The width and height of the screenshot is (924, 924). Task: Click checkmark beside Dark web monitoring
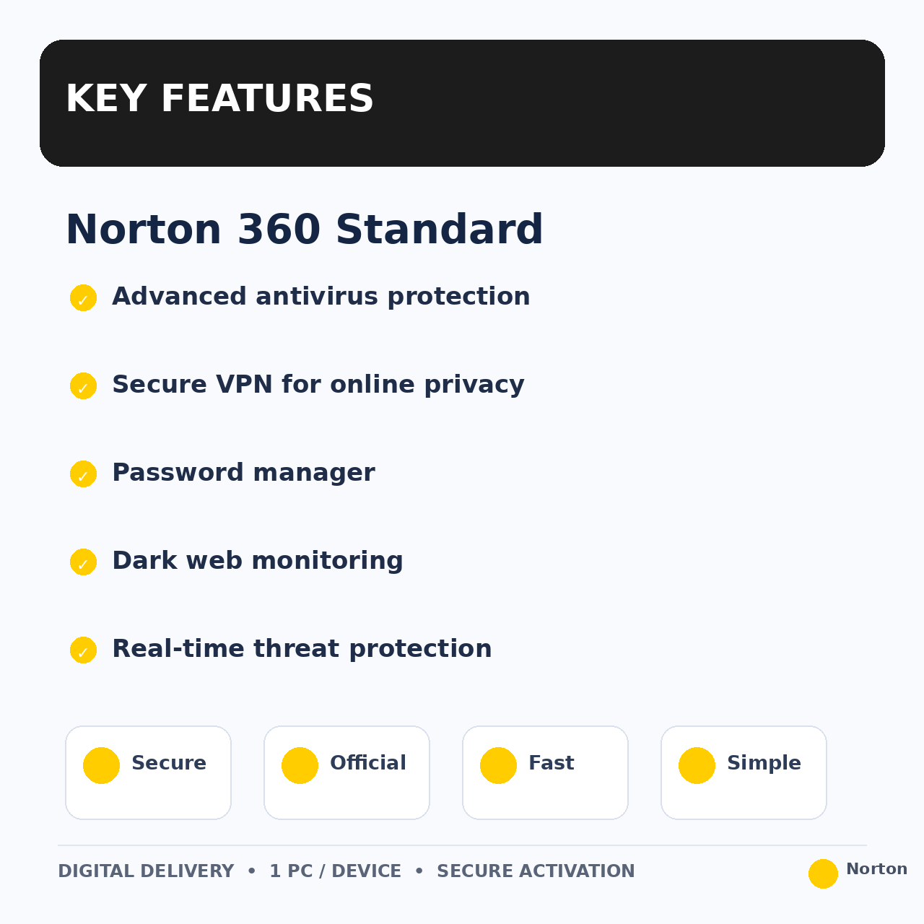(x=83, y=562)
